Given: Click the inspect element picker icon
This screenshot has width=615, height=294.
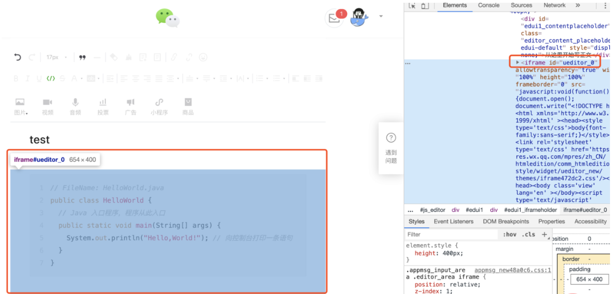Looking at the screenshot, I should click(x=412, y=6).
